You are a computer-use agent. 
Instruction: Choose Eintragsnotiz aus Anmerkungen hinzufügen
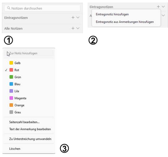click(x=125, y=22)
